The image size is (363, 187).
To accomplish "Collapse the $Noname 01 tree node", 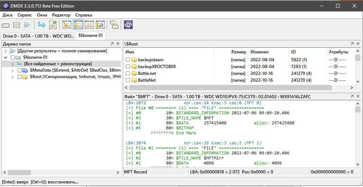I will click(6, 57).
